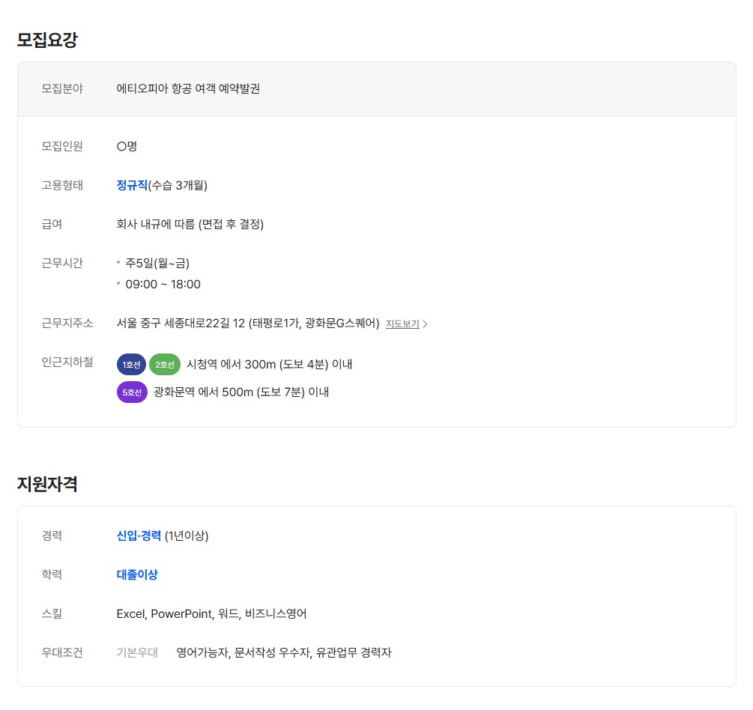The height and width of the screenshot is (710, 753).
Task: Click the 지원자격 section heading
Action: (x=47, y=484)
